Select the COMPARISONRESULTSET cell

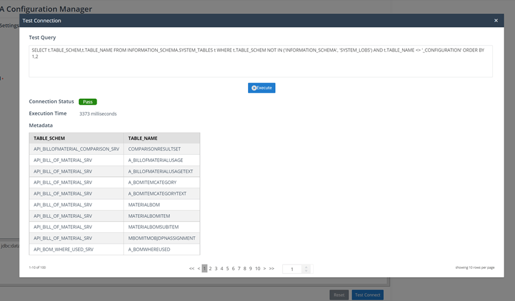click(x=162, y=149)
